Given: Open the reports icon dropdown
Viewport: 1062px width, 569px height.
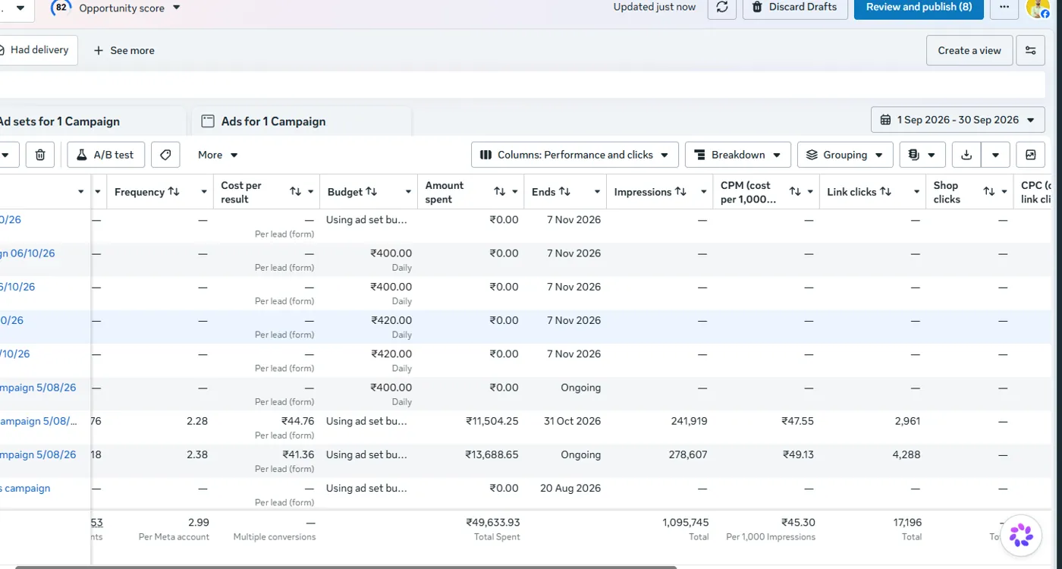Looking at the screenshot, I should tap(922, 155).
